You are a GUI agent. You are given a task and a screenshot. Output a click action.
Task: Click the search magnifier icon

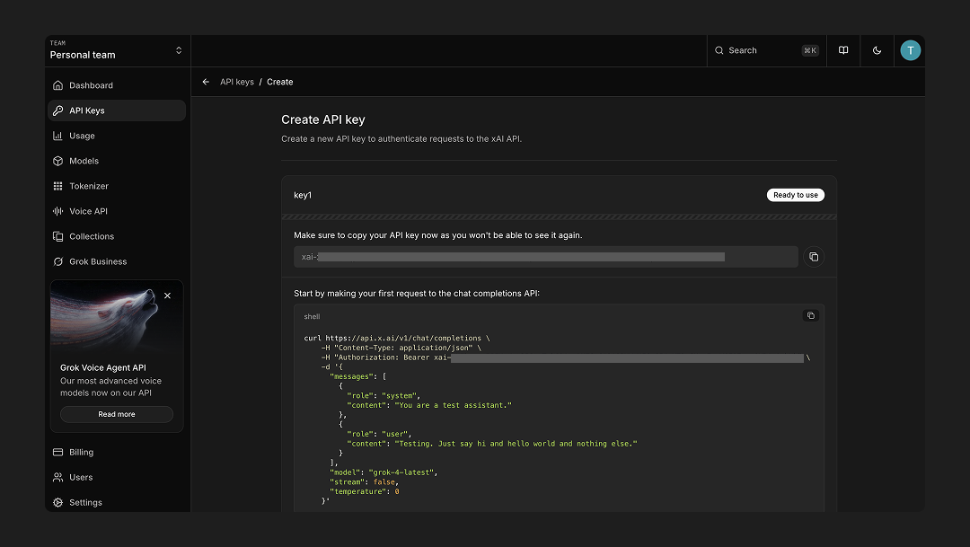click(x=719, y=50)
